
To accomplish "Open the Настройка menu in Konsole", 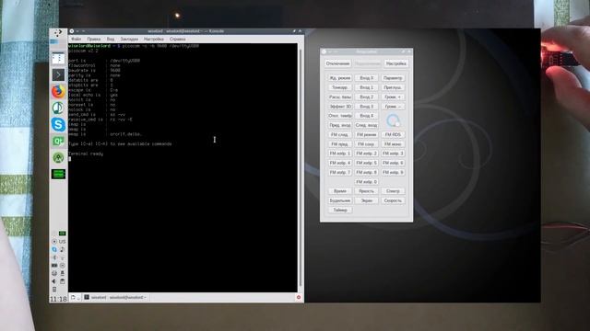I will (154, 39).
